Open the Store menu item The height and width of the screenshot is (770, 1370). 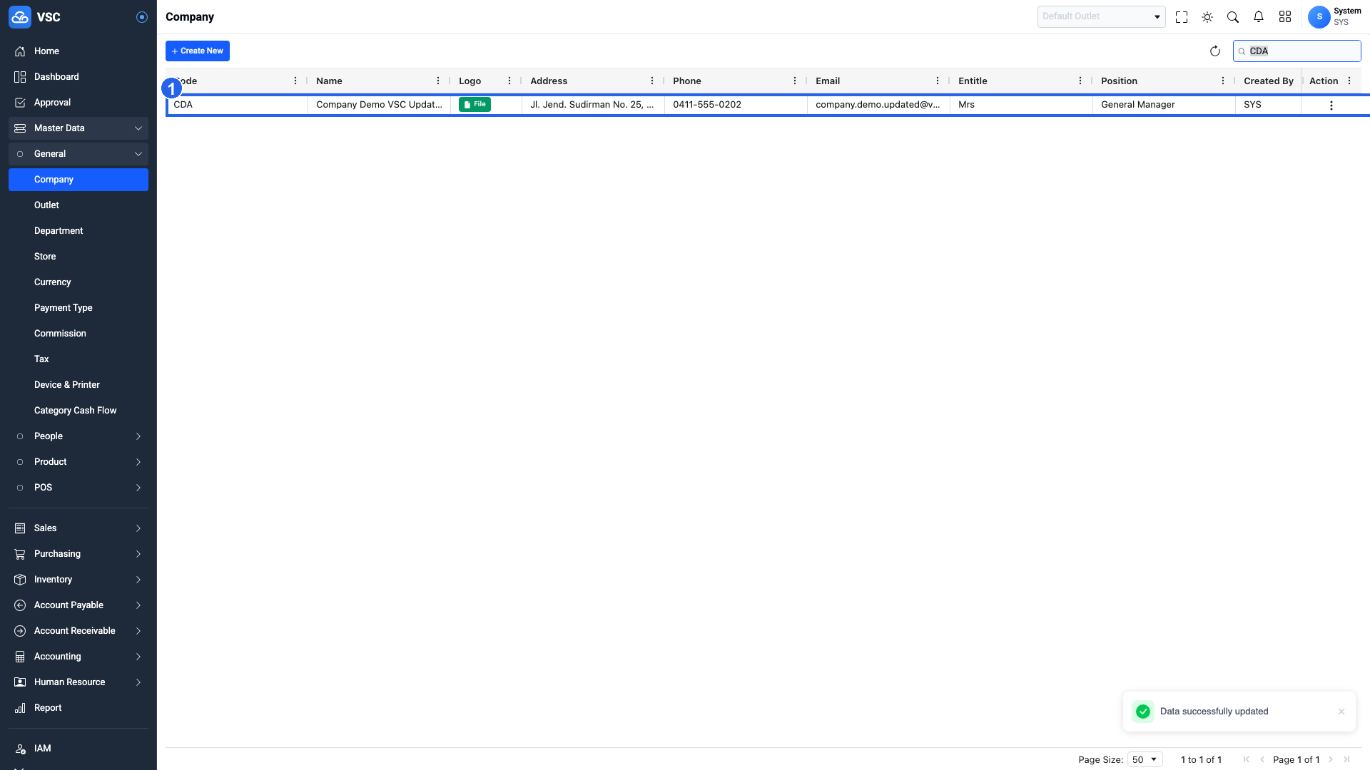(x=78, y=257)
